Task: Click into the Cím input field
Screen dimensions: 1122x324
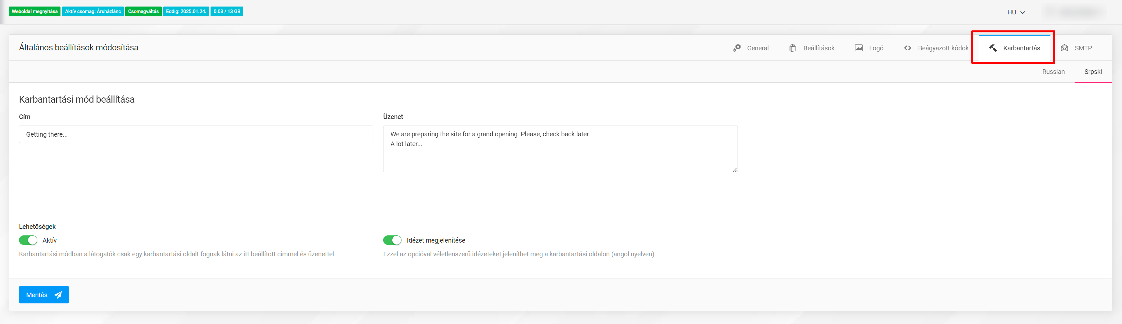Action: (x=195, y=135)
